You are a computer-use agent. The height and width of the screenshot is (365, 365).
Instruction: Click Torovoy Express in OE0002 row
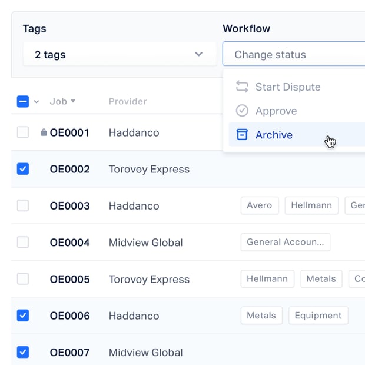pos(149,169)
